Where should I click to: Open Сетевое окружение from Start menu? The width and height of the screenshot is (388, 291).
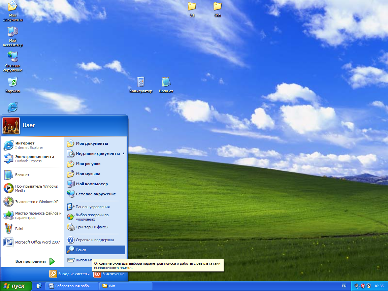point(96,194)
